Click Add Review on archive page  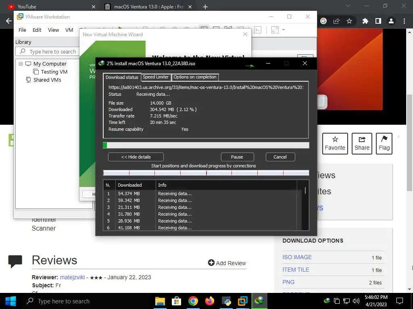tap(227, 263)
